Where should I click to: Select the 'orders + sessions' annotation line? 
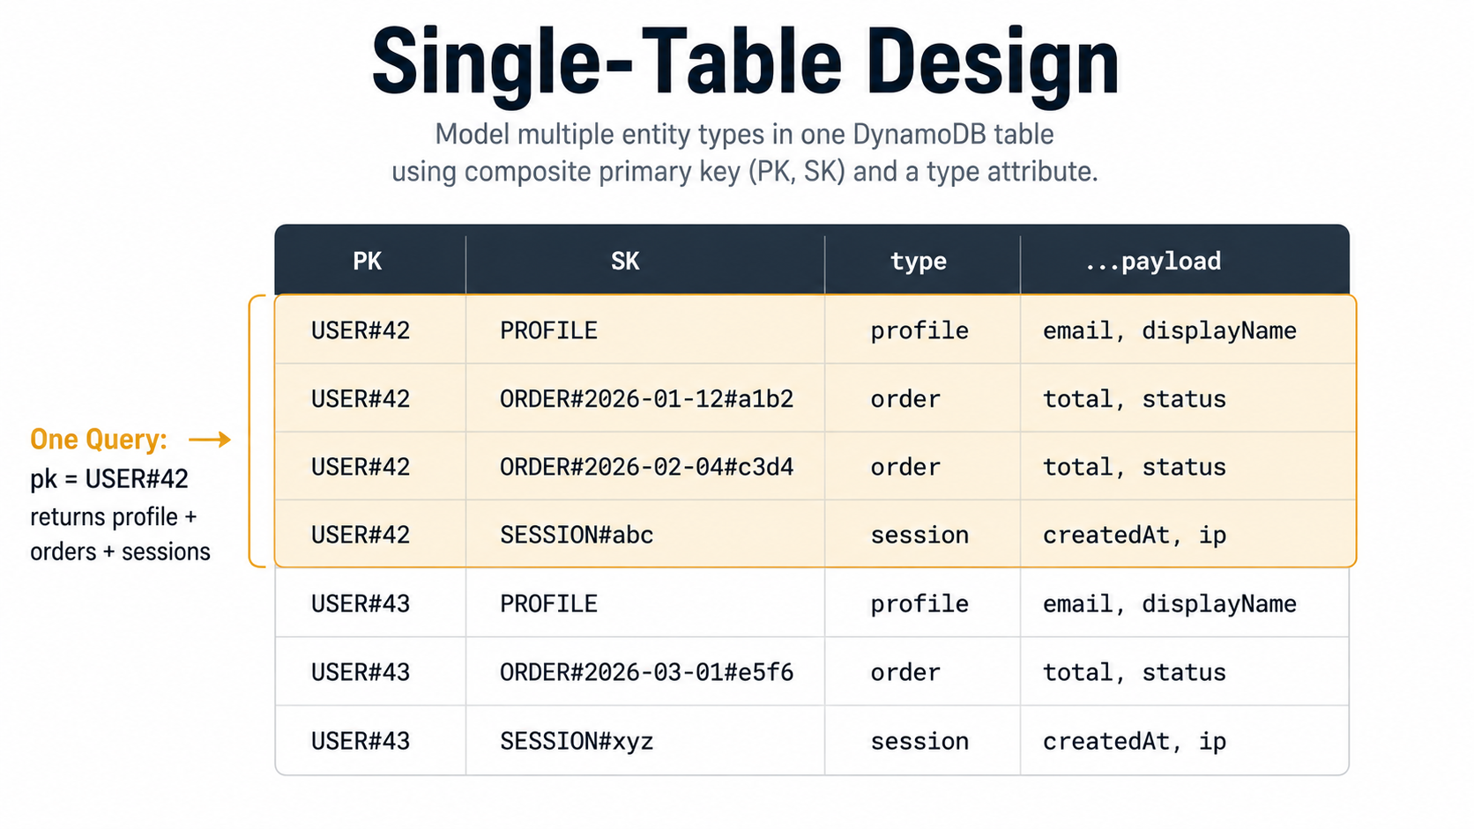point(120,551)
